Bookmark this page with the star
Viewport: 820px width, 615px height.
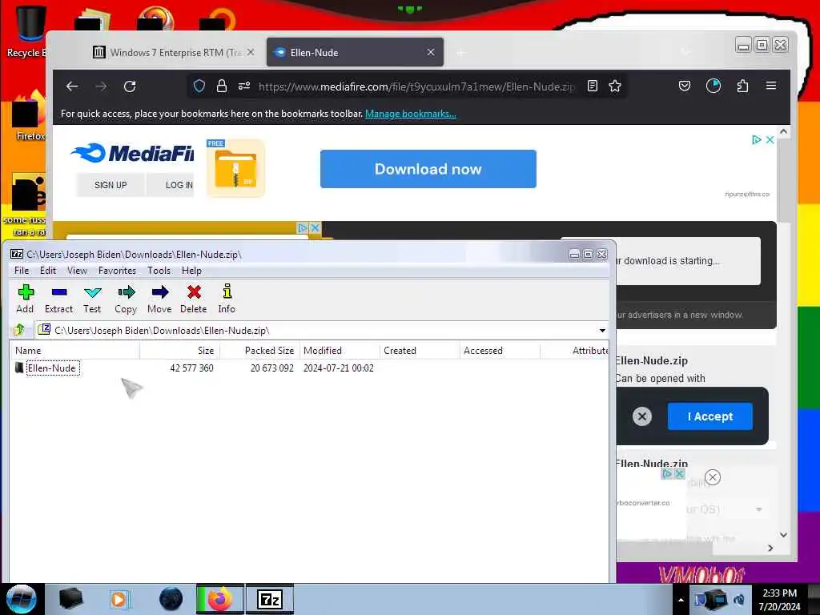pyautogui.click(x=615, y=86)
